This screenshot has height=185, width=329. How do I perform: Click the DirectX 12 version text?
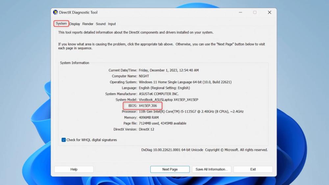pyautogui.click(x=146, y=129)
